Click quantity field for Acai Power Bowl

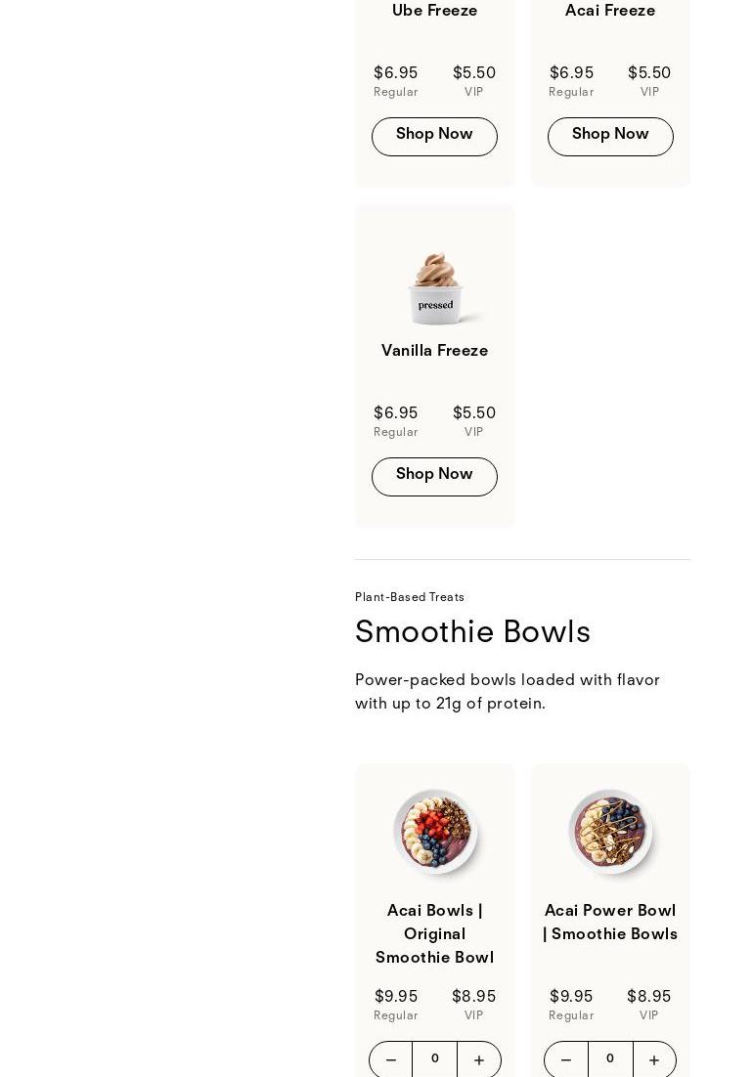tap(610, 1059)
